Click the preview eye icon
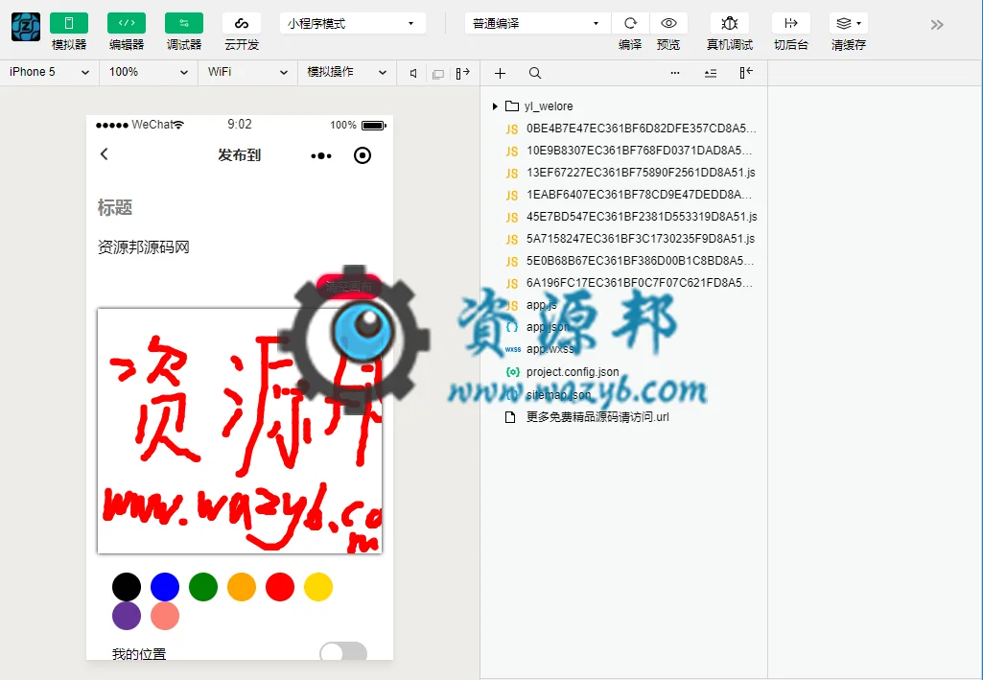 [668, 23]
